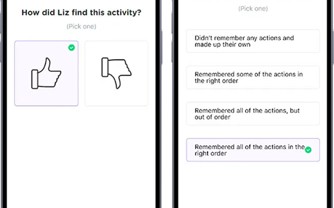Click the dark gray scrollbar thumb between phones
The height and width of the screenshot is (208, 334).
pyautogui.click(x=166, y=47)
